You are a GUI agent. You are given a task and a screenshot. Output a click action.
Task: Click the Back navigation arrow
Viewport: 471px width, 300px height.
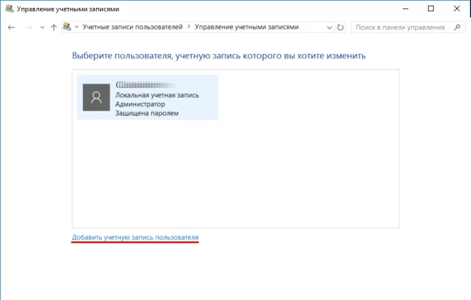click(x=11, y=28)
